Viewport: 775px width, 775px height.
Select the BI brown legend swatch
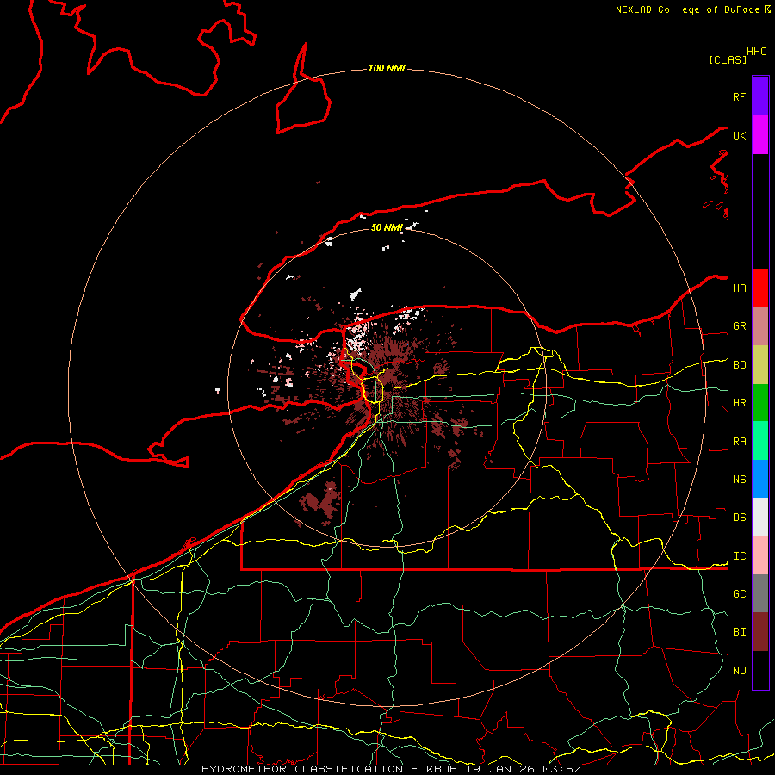pyautogui.click(x=760, y=632)
